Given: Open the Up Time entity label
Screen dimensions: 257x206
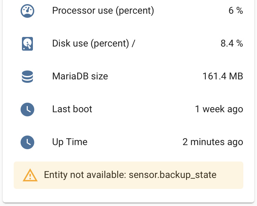Looking at the screenshot, I should point(70,142).
